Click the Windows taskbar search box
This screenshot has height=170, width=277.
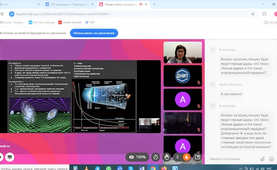36,168
